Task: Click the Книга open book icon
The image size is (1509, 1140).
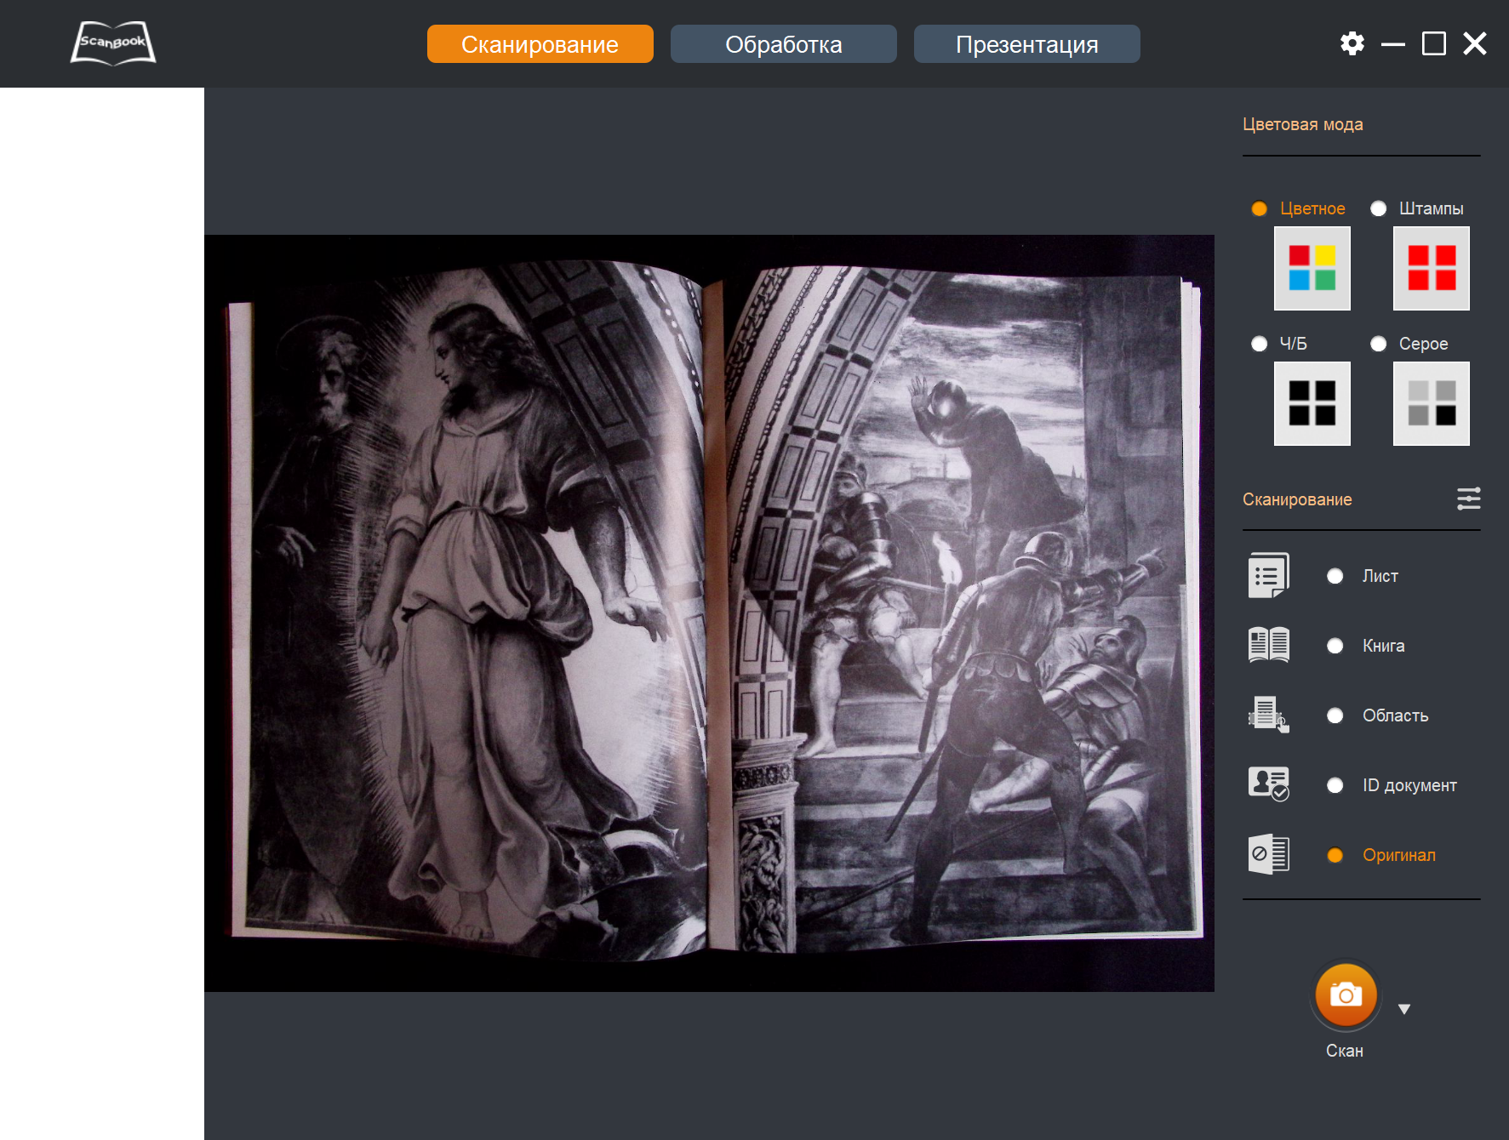Action: tap(1269, 645)
